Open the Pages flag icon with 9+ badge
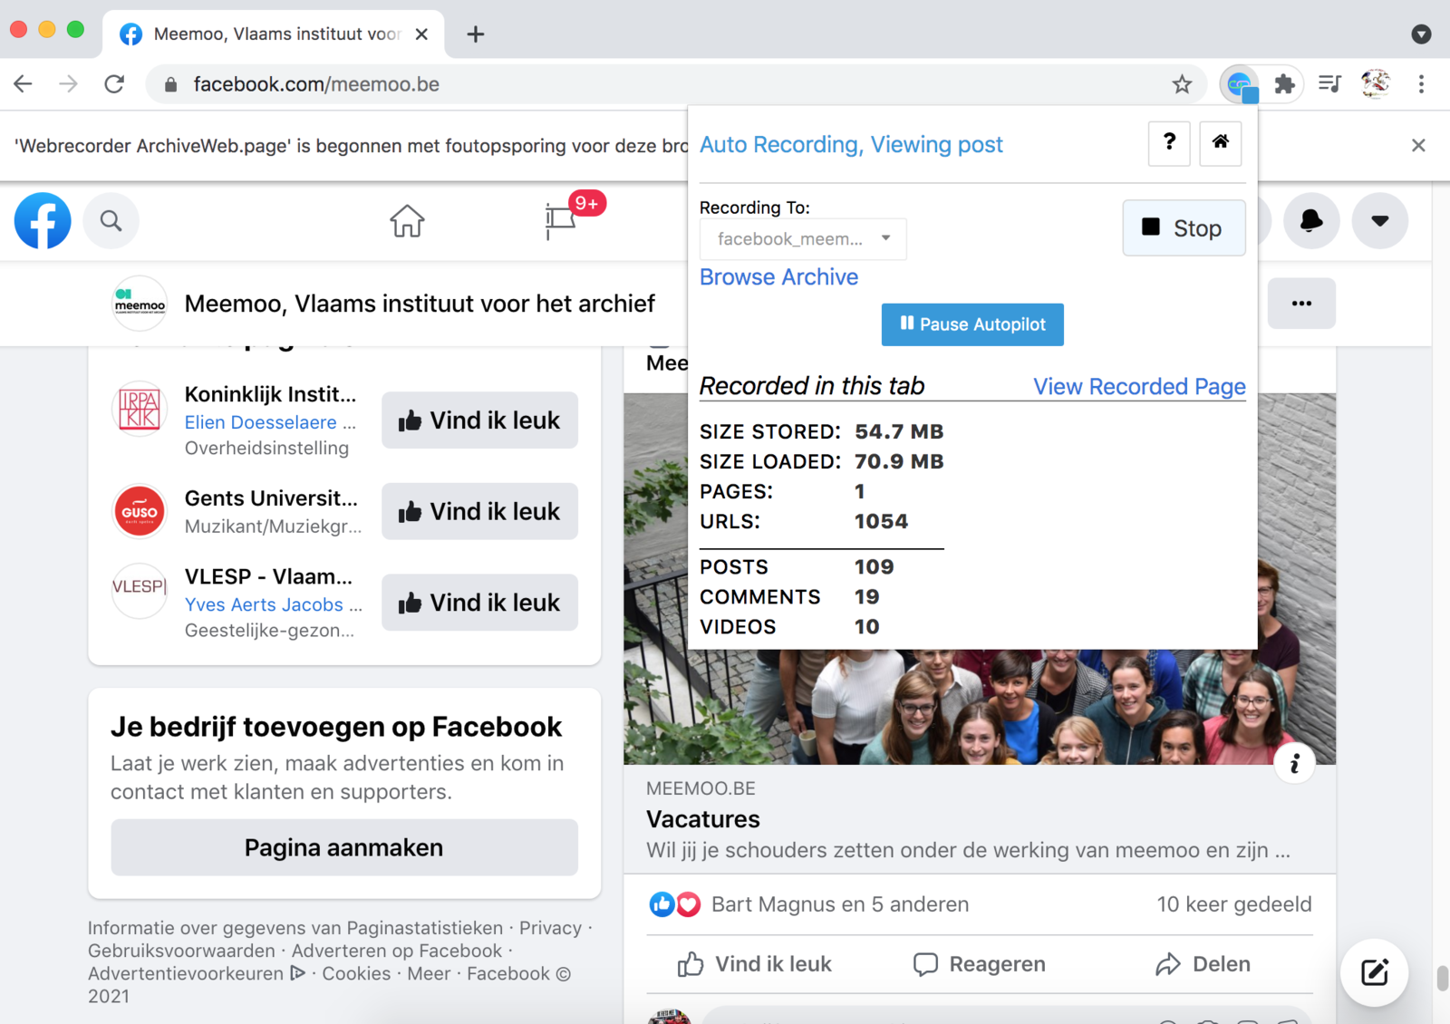The width and height of the screenshot is (1450, 1024). [x=561, y=220]
